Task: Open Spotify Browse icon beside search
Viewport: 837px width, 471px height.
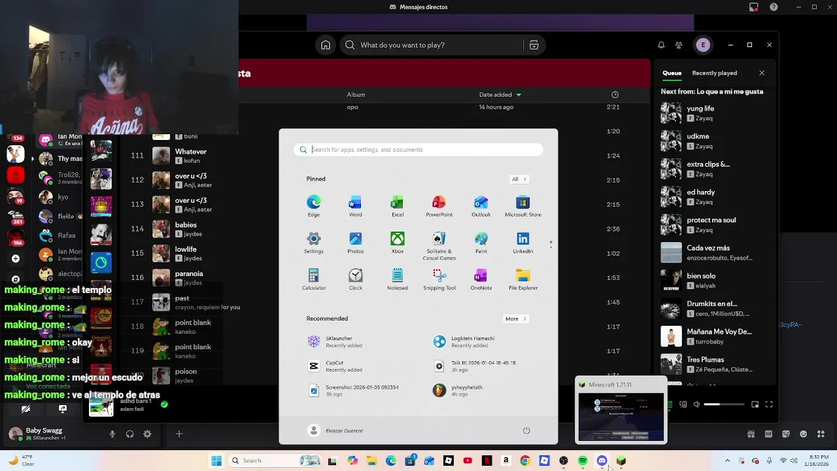Action: click(x=534, y=45)
